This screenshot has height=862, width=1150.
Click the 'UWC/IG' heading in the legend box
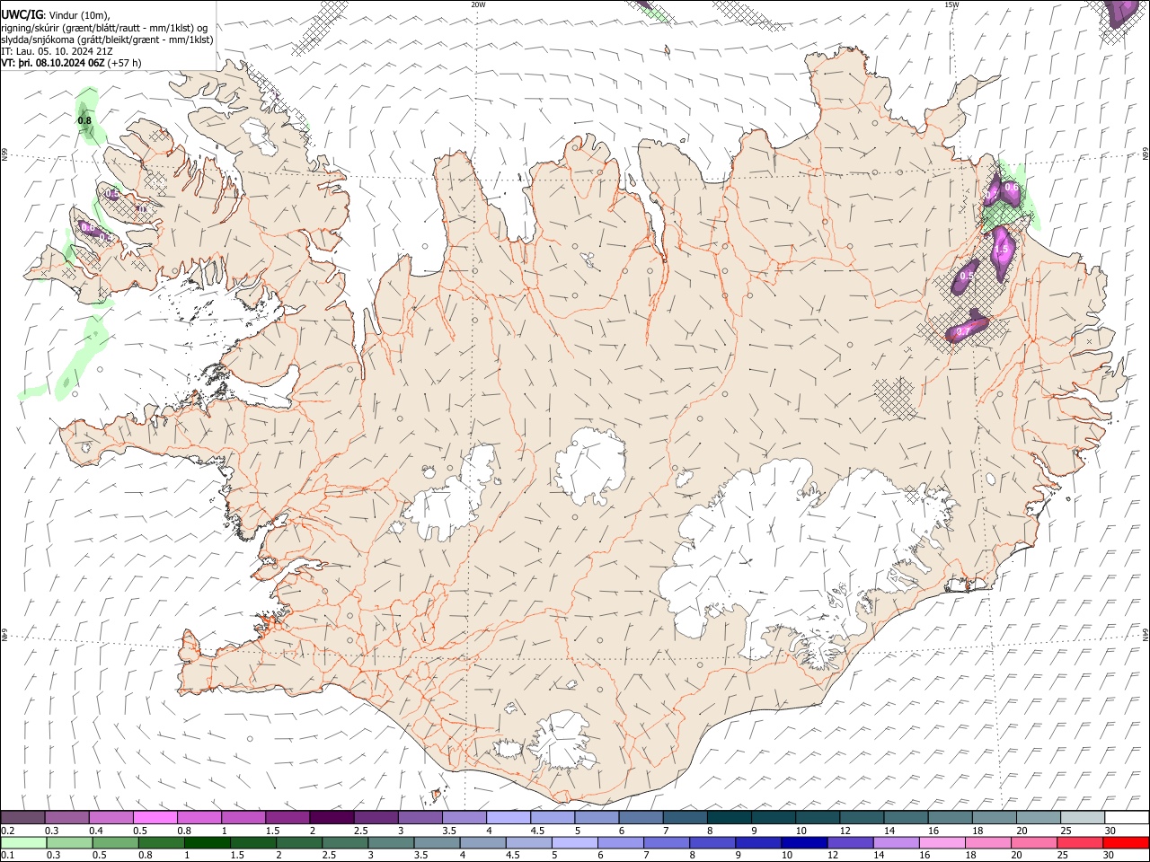point(21,14)
